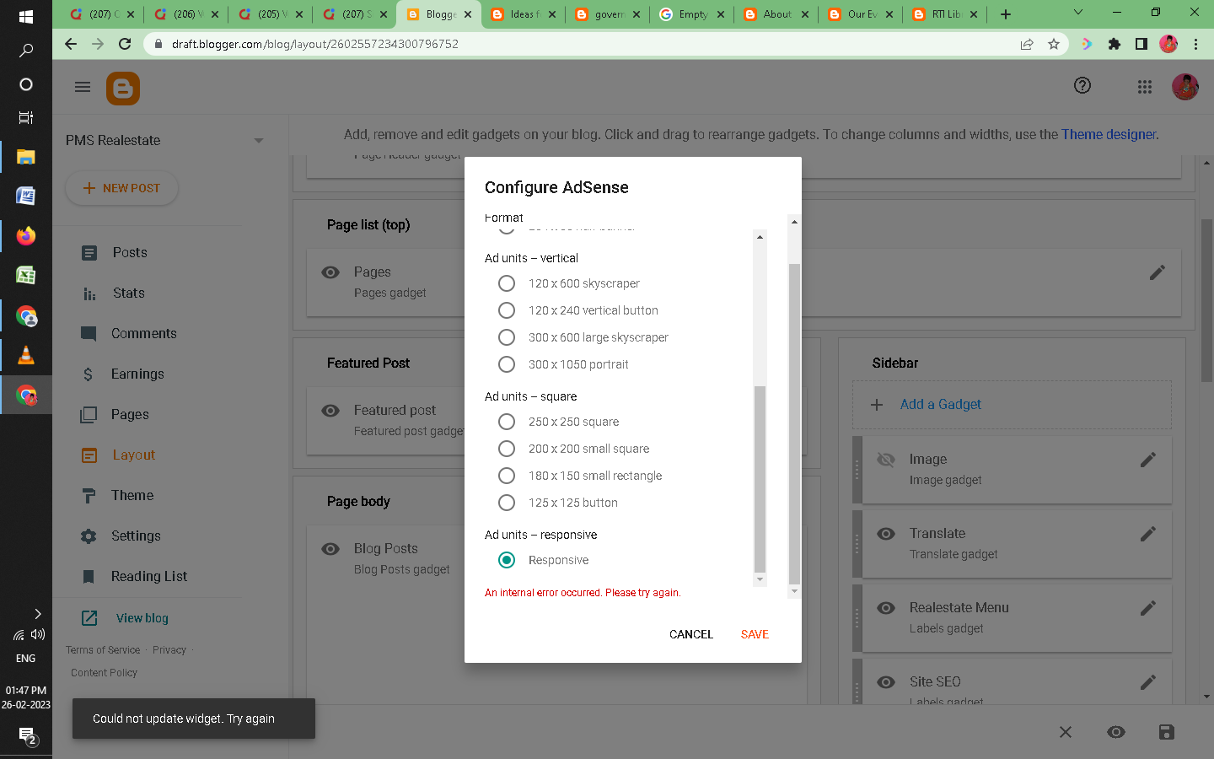Expand PMS Realestate blog selector dropdown
The height and width of the screenshot is (759, 1214).
259,141
